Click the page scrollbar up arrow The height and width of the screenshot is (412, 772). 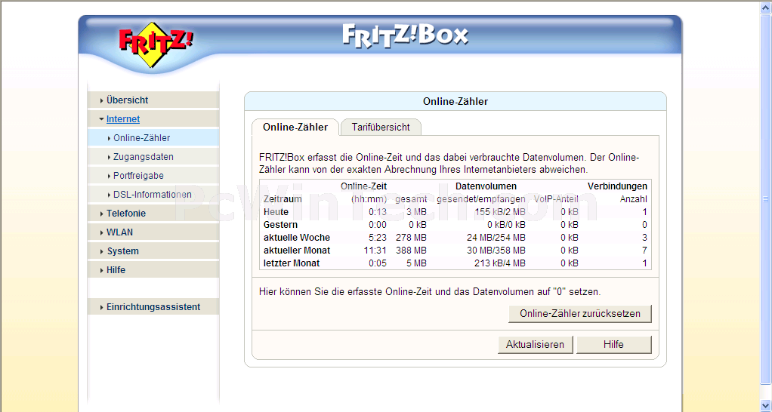766,7
